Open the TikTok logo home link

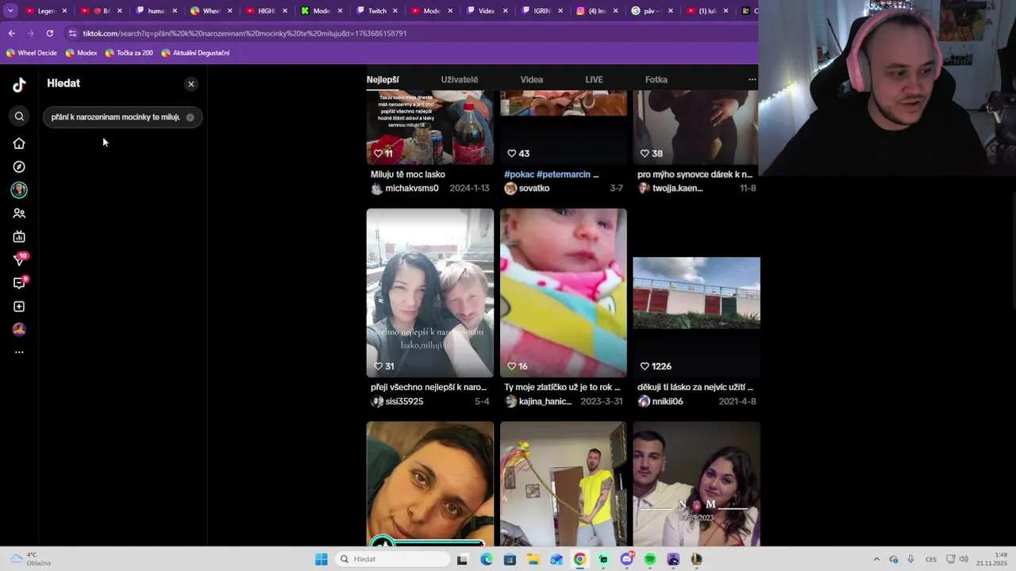pyautogui.click(x=19, y=85)
